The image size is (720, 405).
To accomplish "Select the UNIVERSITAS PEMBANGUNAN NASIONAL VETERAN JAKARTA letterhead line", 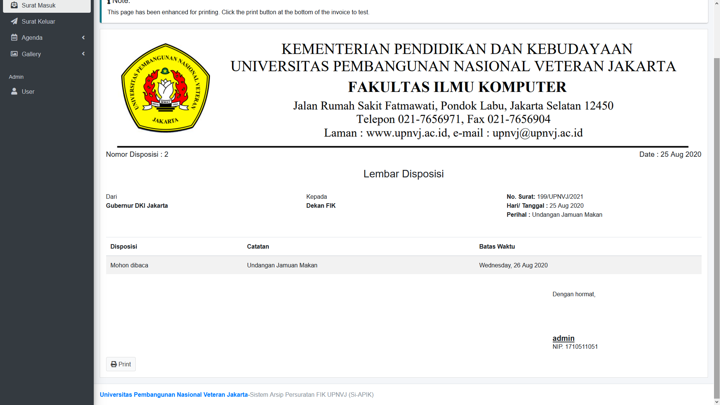I will pyautogui.click(x=453, y=66).
